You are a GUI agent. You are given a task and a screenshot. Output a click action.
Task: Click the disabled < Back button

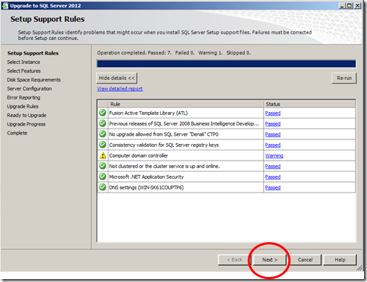coord(234,259)
